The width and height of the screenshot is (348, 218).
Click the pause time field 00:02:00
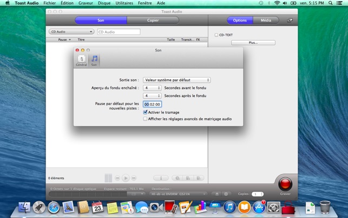pyautogui.click(x=152, y=104)
